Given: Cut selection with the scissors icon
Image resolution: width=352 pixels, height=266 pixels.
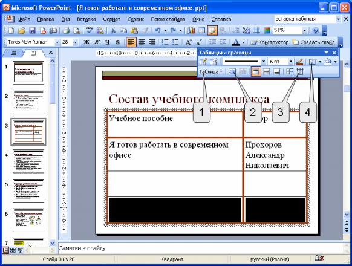Looking at the screenshot, I should 113,30.
